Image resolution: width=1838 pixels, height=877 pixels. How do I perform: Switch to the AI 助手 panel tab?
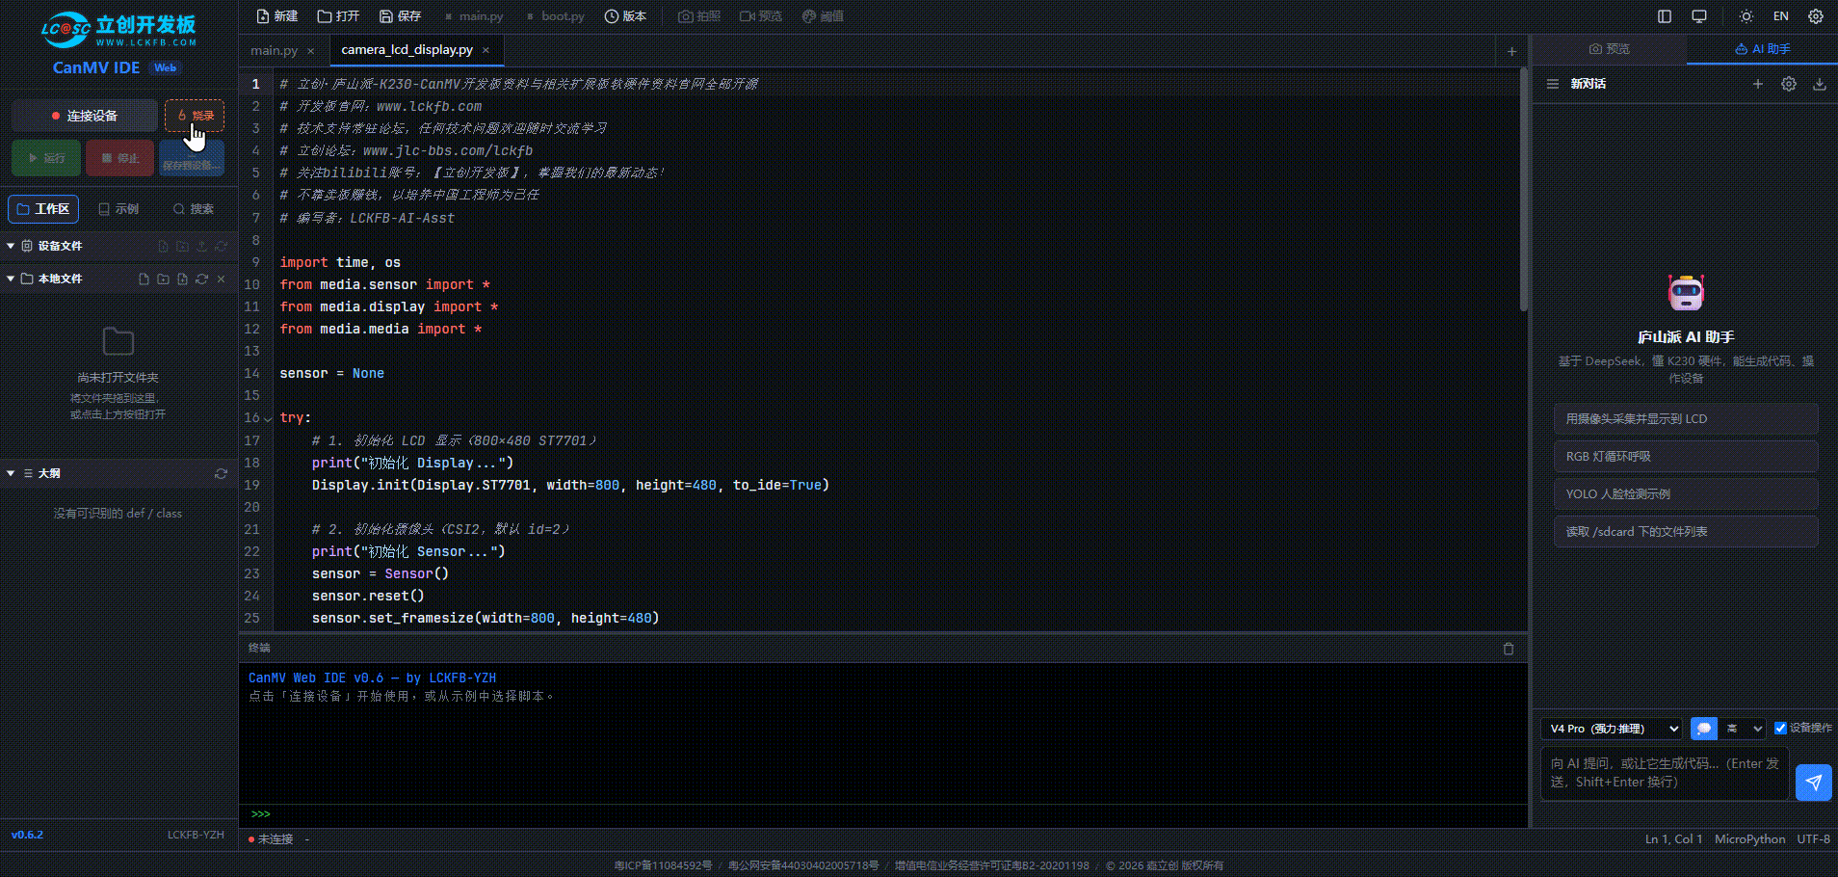[1762, 49]
